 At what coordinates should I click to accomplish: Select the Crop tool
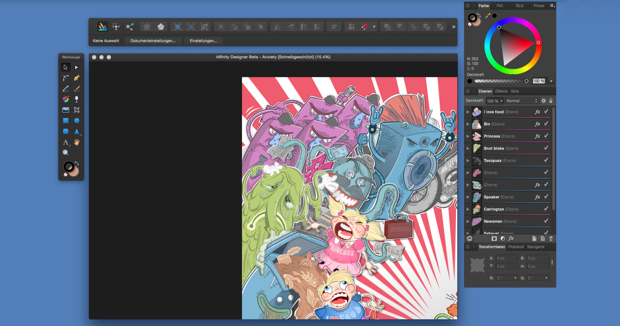(77, 110)
